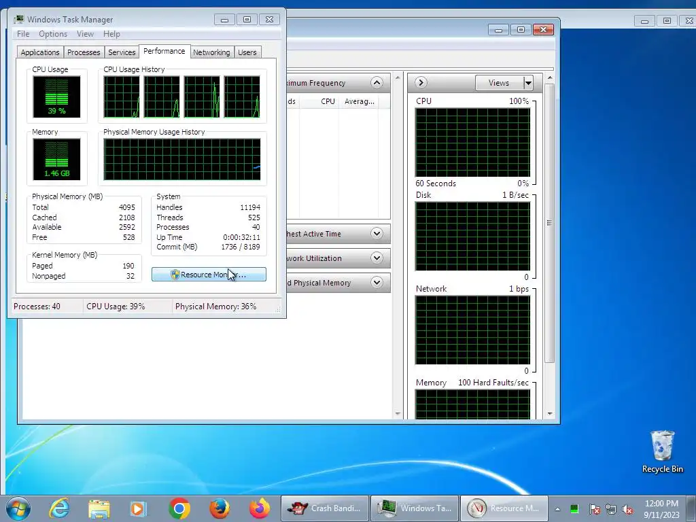Image resolution: width=696 pixels, height=522 pixels.
Task: Open the Views dropdown arrow
Action: coord(527,83)
